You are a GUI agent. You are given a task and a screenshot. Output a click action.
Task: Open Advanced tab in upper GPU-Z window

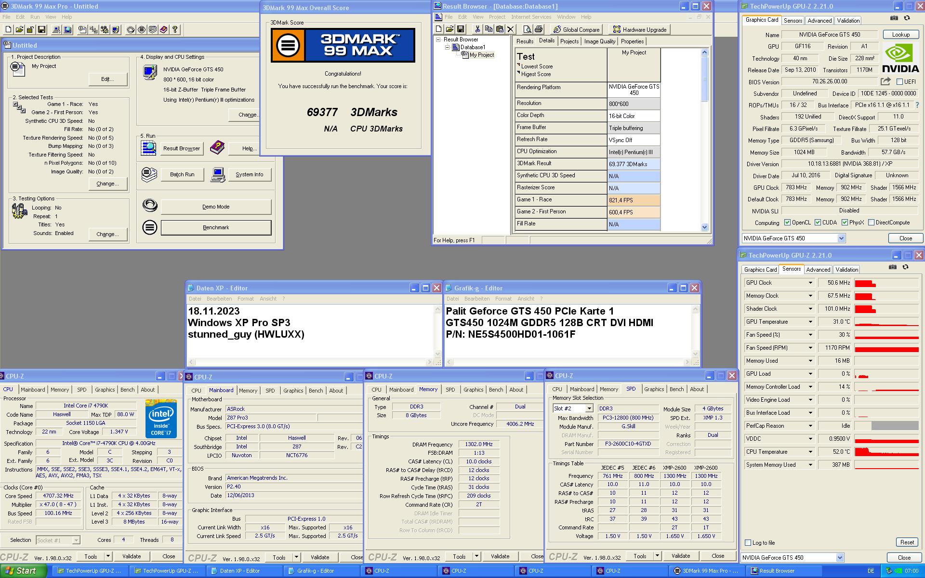coord(819,21)
